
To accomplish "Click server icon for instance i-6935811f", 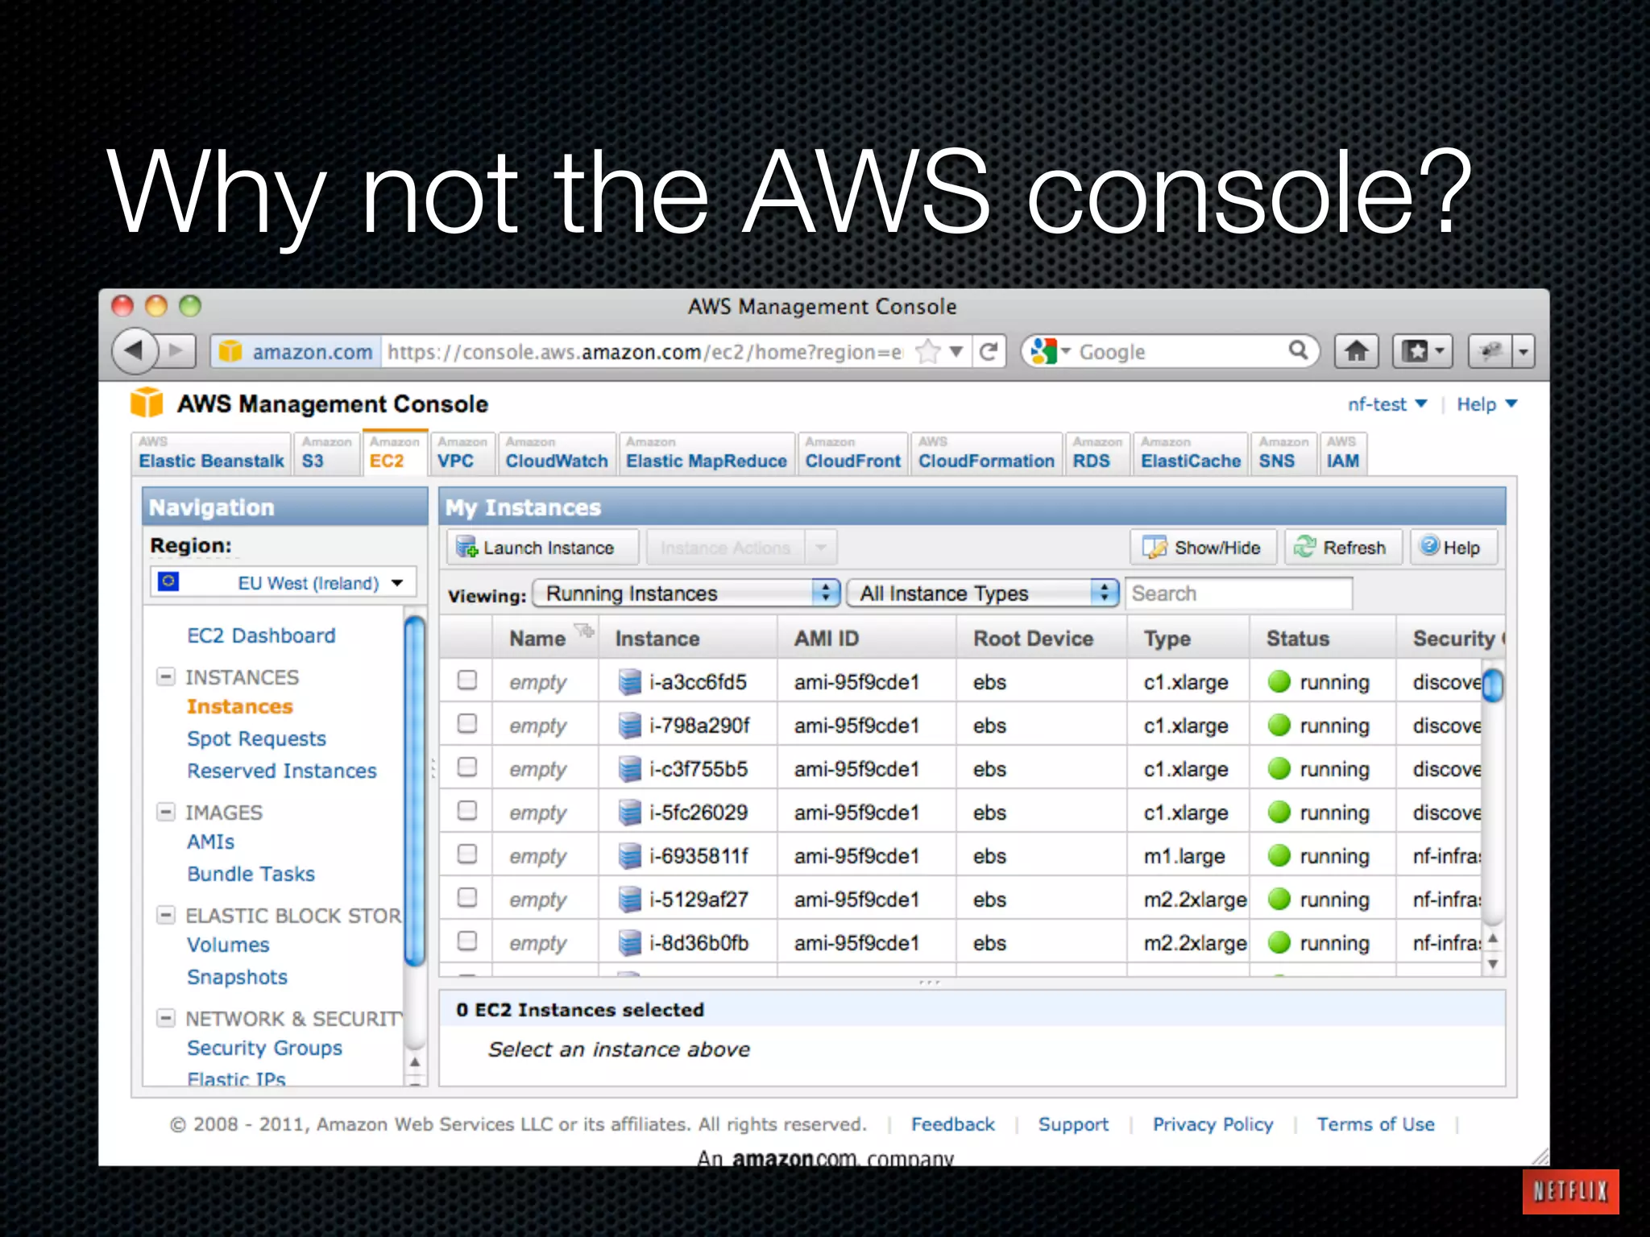I will [x=629, y=856].
